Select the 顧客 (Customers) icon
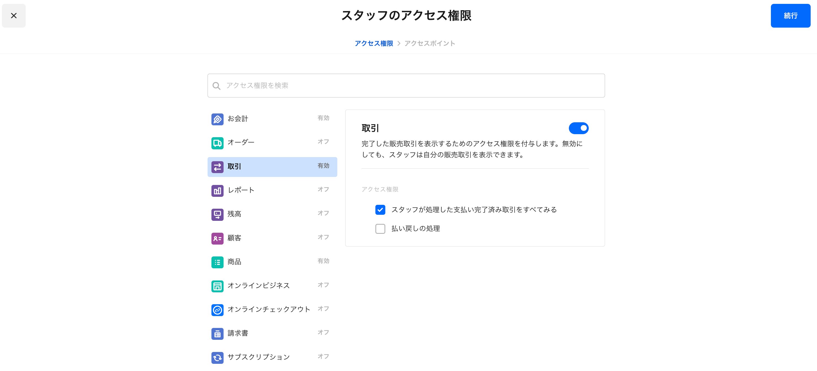 pos(217,238)
